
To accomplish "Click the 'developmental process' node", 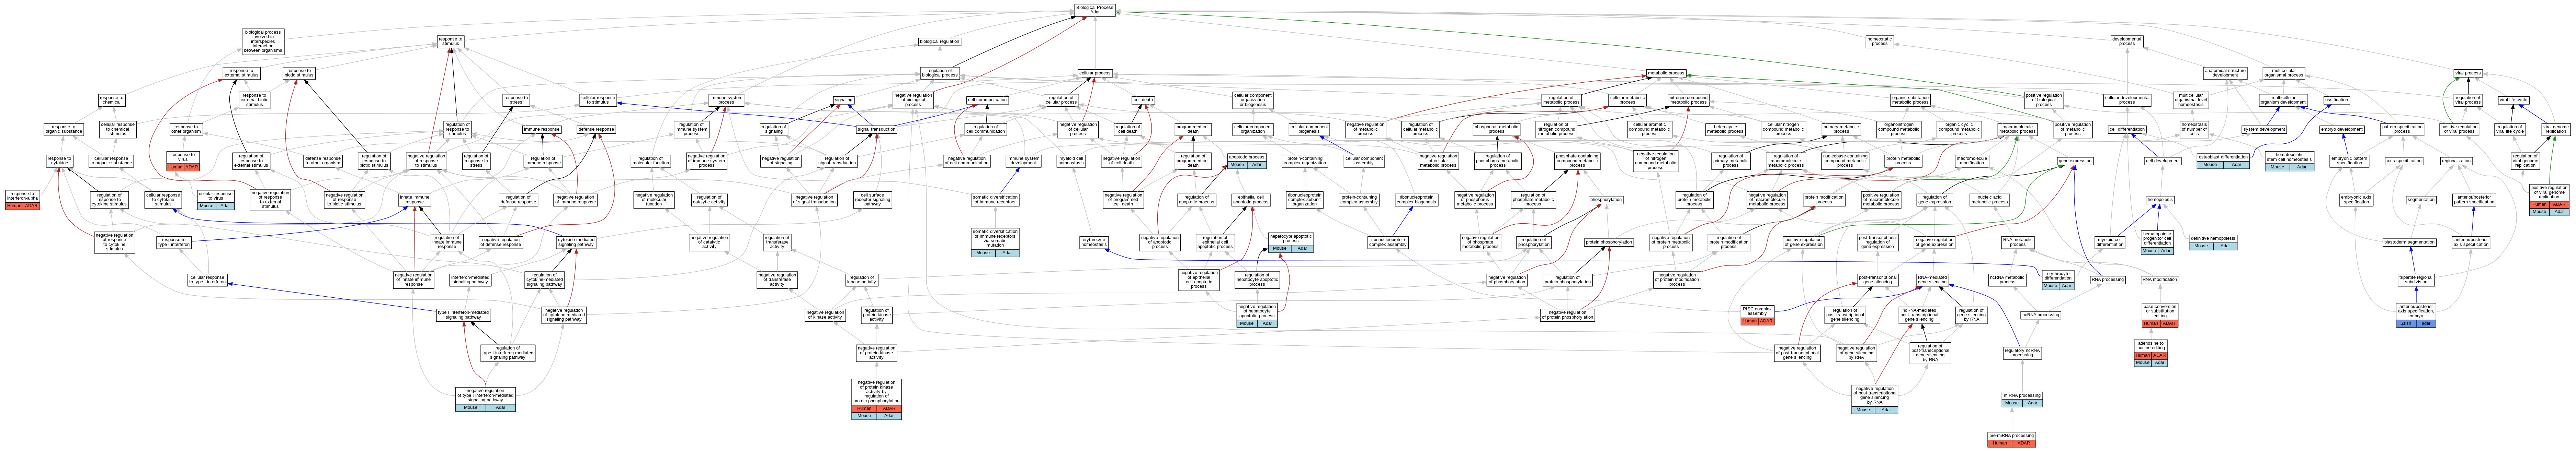I will tap(2127, 42).
